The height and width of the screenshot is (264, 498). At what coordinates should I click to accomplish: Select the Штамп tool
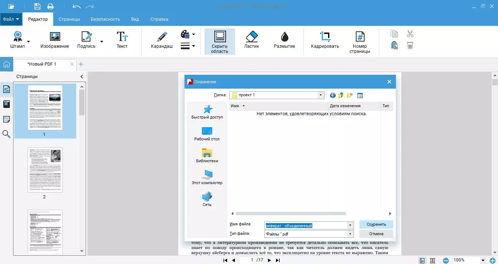pyautogui.click(x=17, y=40)
